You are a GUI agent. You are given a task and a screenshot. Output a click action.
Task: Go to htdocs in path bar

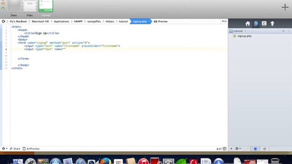tap(110, 21)
